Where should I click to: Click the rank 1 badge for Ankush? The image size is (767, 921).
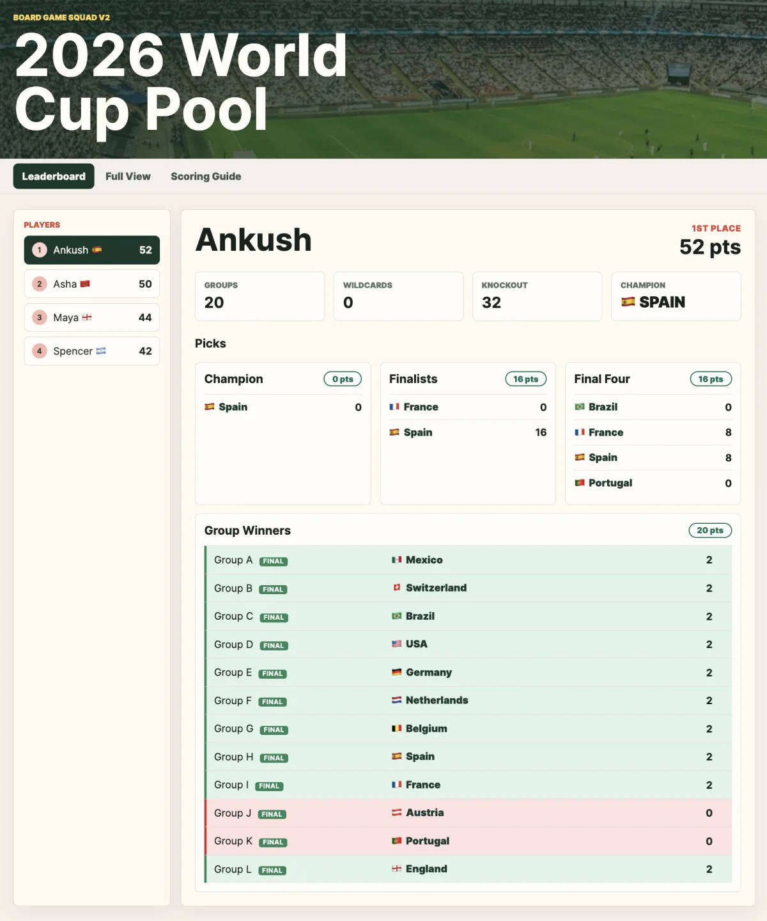pos(40,250)
